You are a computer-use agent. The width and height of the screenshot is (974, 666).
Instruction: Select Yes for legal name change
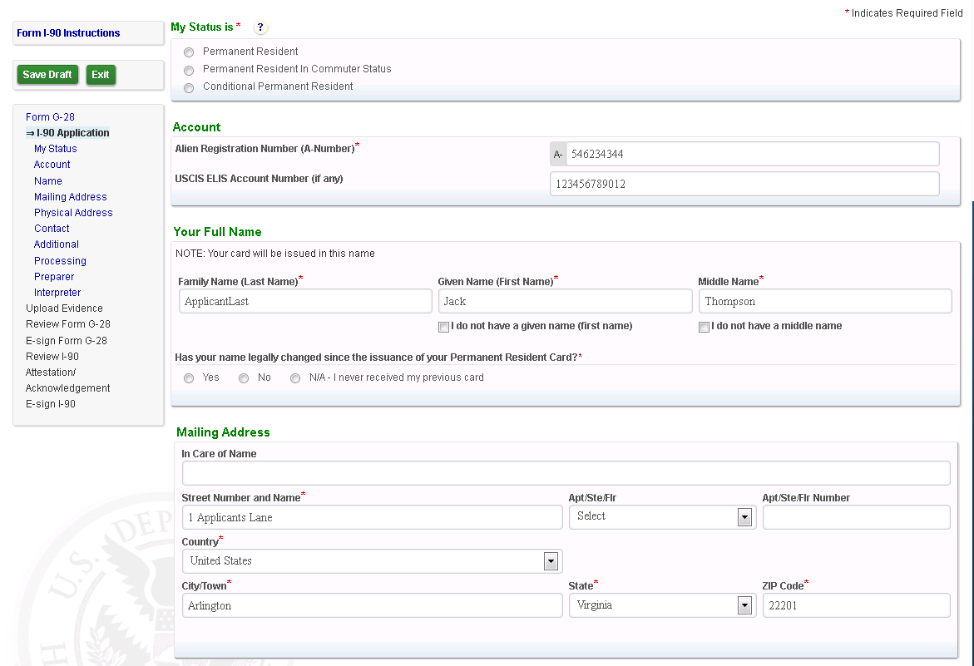(x=189, y=378)
